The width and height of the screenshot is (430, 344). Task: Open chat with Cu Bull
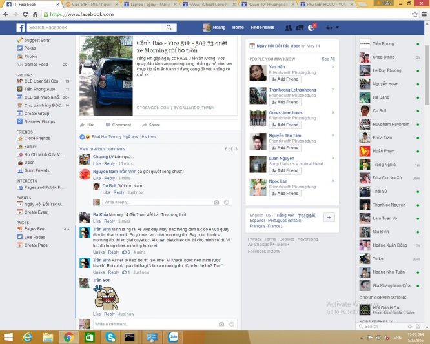coord(389,111)
